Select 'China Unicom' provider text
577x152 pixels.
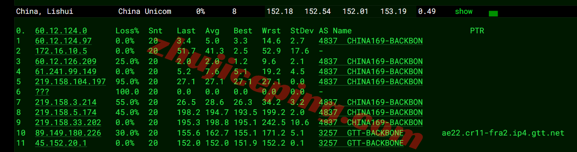pos(145,12)
